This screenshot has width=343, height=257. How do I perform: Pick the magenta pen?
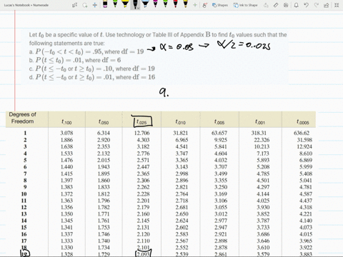click(x=155, y=4)
